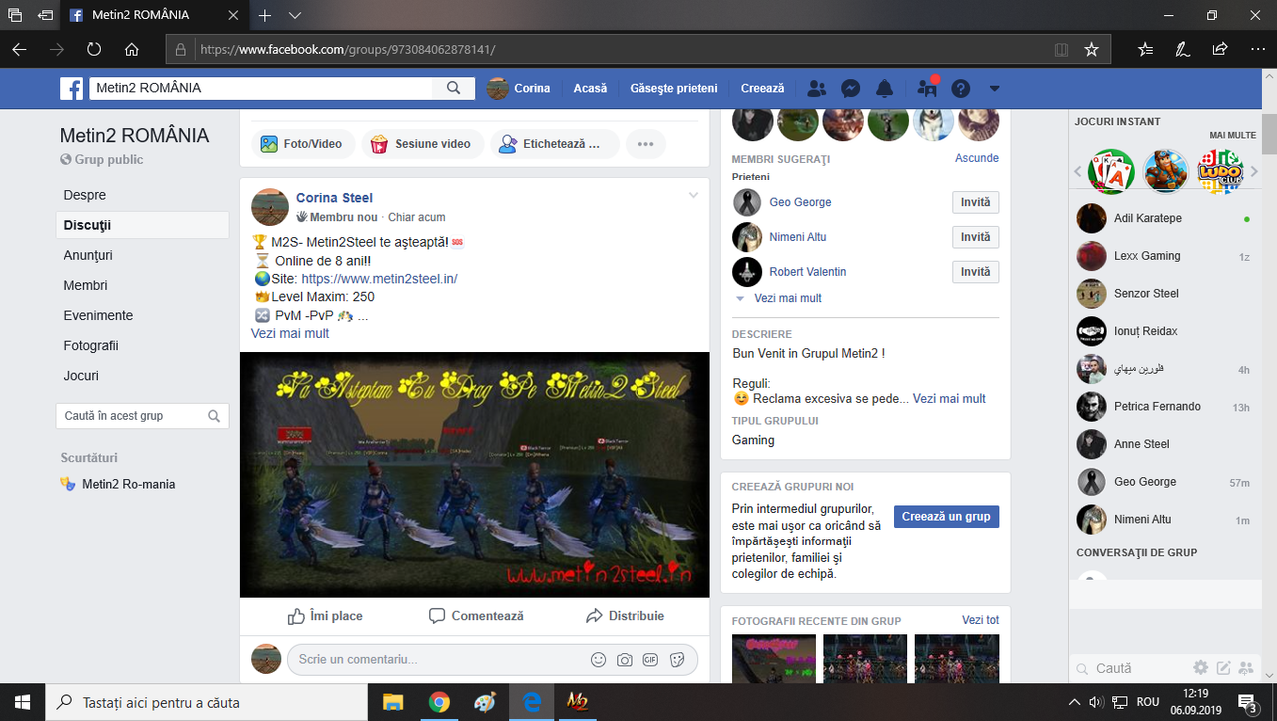Viewport: 1277px width, 721px height.
Task: Open chat with Petrica Fernando
Action: coord(1165,406)
